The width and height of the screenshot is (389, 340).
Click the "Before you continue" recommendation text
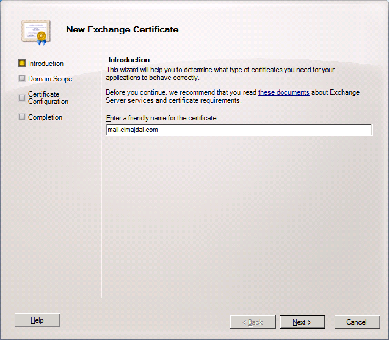(x=181, y=93)
